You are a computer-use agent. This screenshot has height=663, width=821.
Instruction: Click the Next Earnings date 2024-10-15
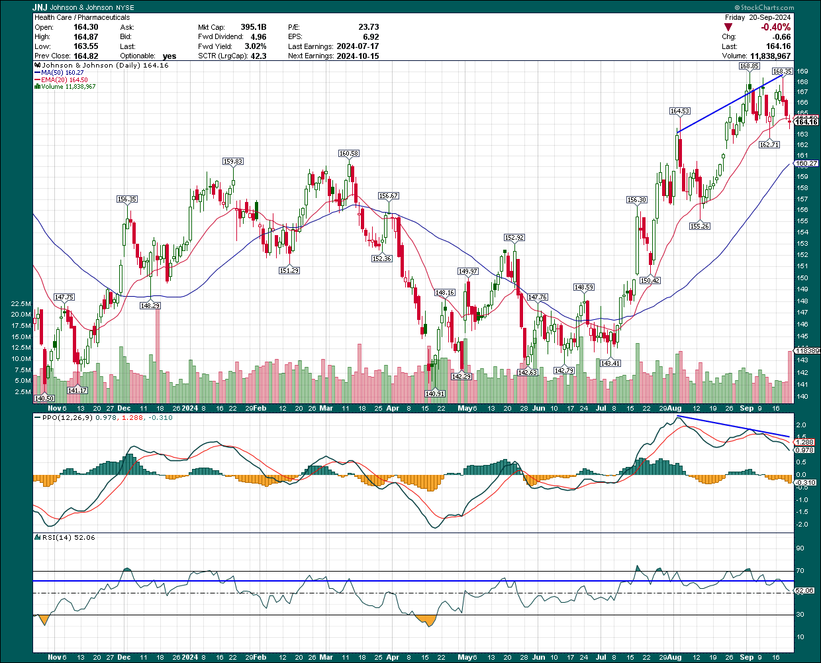tap(358, 56)
